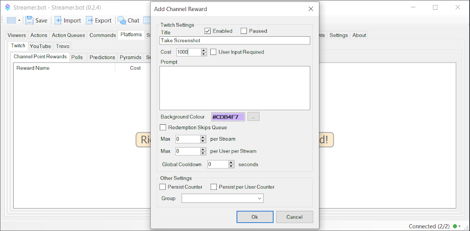The width and height of the screenshot is (470, 231).
Task: Click the Save disk icon in toolbar
Action: pyautogui.click(x=30, y=20)
